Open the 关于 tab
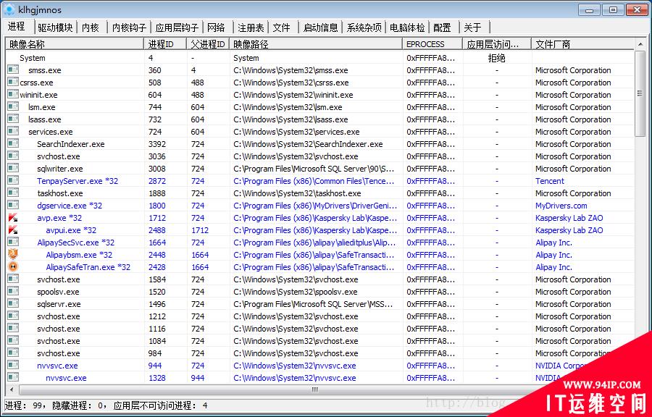 pos(473,28)
